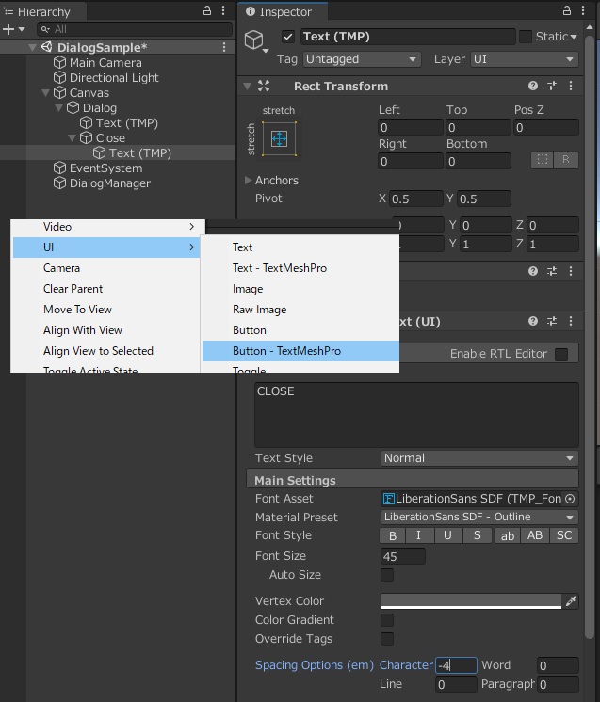Toggle lowercase ab font style

[x=508, y=535]
